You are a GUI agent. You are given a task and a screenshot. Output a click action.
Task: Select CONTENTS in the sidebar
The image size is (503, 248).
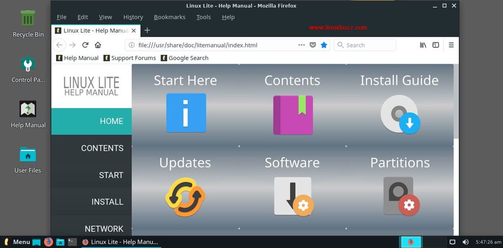(x=91, y=148)
